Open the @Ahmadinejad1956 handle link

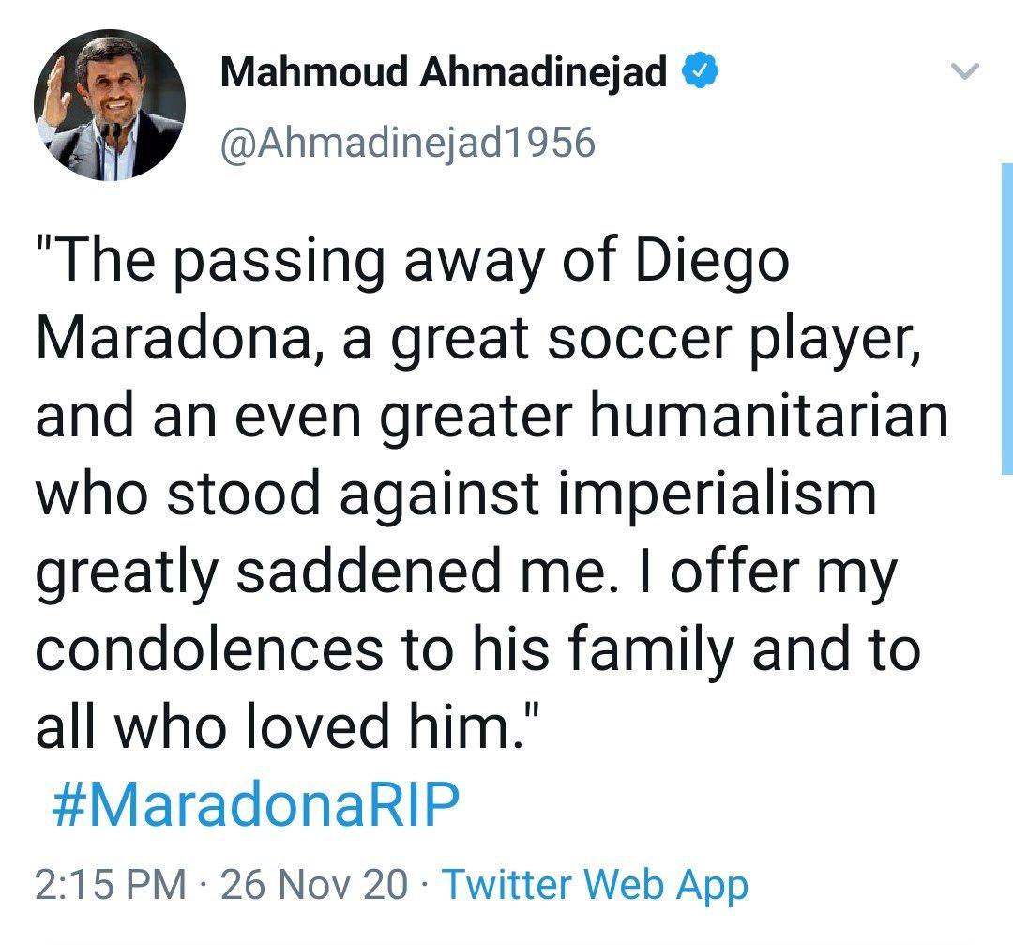coord(407,143)
